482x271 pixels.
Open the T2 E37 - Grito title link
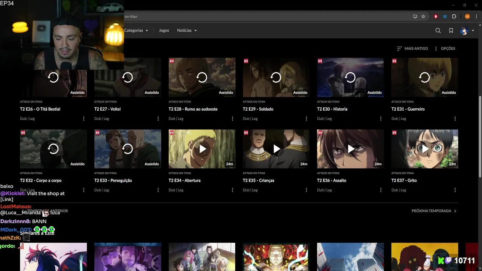[404, 181]
